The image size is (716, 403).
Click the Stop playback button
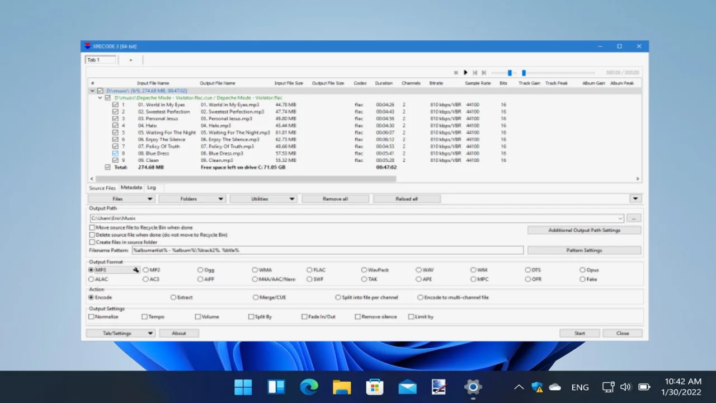tap(456, 73)
